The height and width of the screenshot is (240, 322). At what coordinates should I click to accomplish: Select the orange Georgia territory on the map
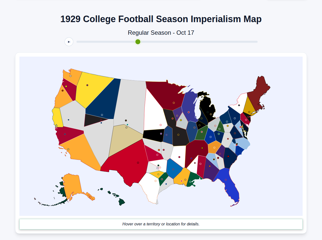click(x=214, y=148)
